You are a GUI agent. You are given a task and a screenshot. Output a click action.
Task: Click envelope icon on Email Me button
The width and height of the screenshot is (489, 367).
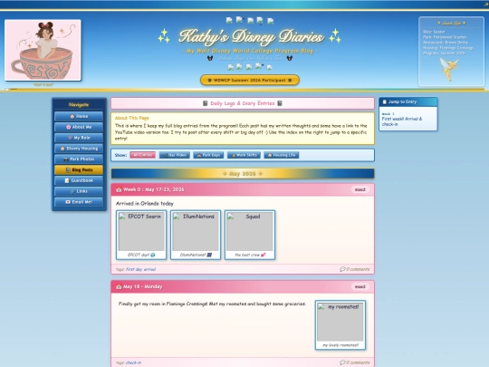pos(68,202)
